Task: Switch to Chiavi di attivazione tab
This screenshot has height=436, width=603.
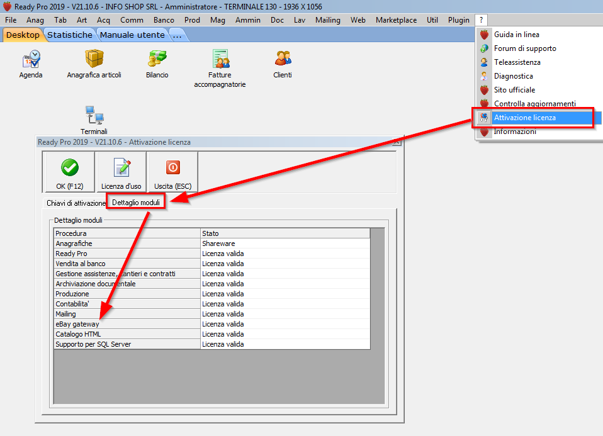Action: (x=76, y=203)
